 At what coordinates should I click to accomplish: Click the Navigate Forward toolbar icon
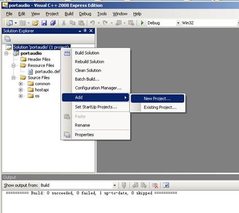(131, 23)
